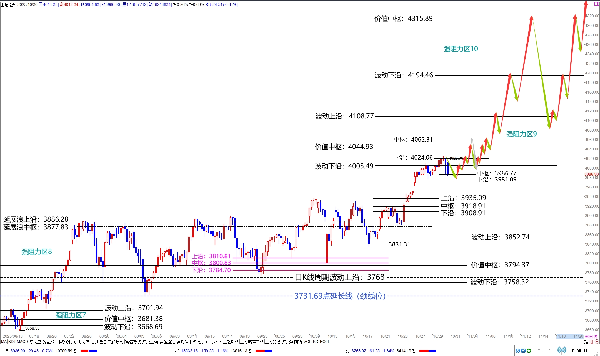Open the 智能决策买卖点 indicator tab

click(x=190, y=342)
